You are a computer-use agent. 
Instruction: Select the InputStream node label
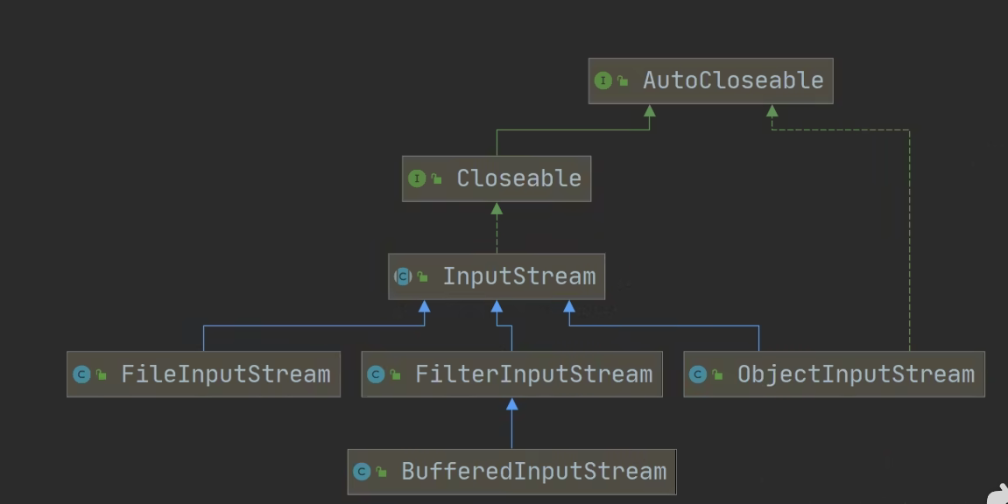point(518,276)
